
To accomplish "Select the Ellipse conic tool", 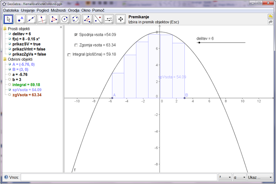I will [x=75, y=19].
